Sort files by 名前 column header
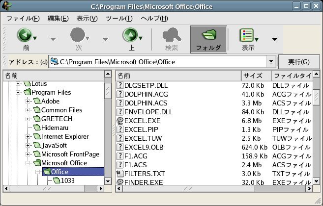The width and height of the screenshot is (323, 206). click(x=178, y=76)
